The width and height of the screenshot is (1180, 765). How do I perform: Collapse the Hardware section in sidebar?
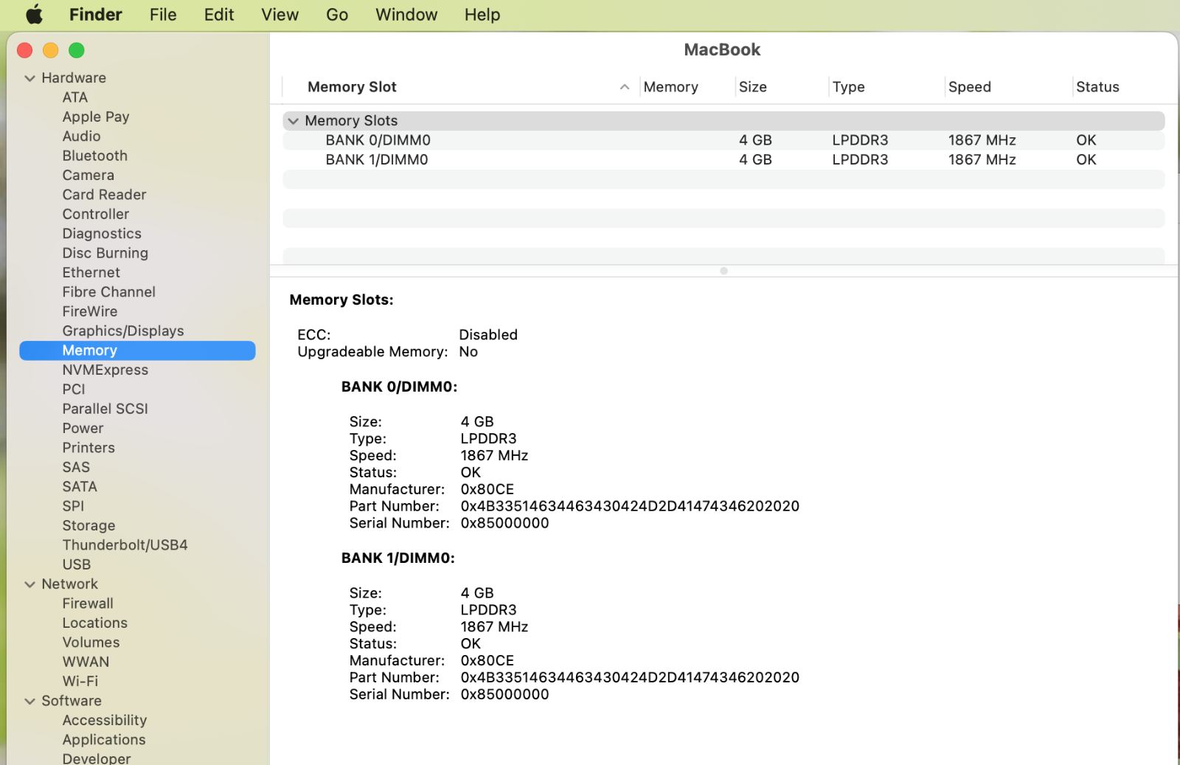pyautogui.click(x=29, y=78)
